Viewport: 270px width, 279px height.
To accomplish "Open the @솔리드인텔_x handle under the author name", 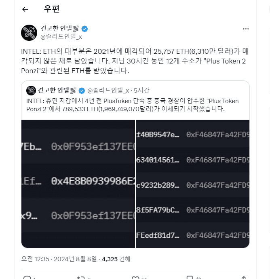I will tap(61, 37).
